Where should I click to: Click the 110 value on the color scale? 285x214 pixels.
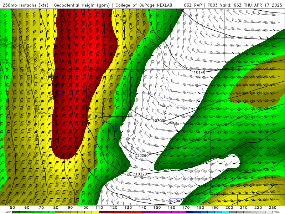(x=99, y=208)
